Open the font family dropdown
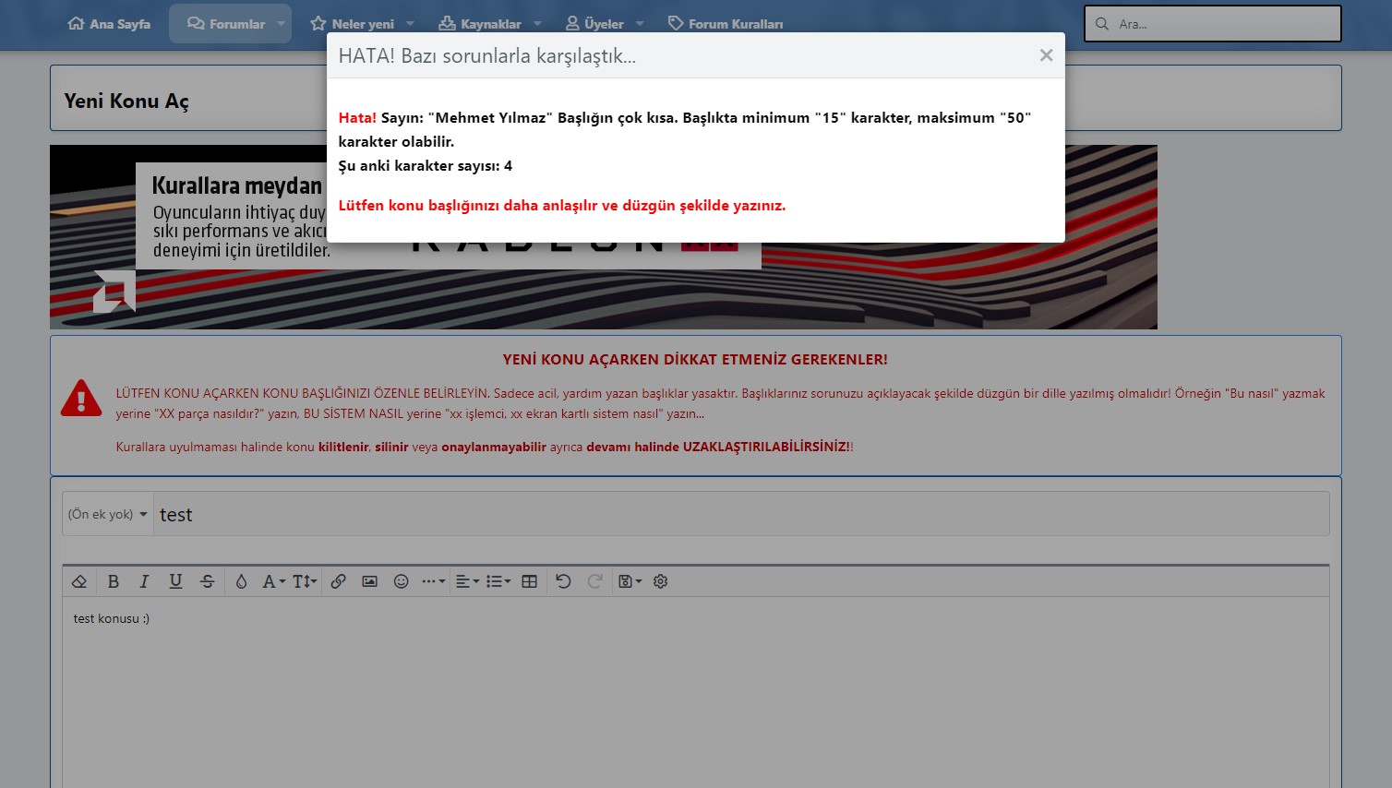 274,581
